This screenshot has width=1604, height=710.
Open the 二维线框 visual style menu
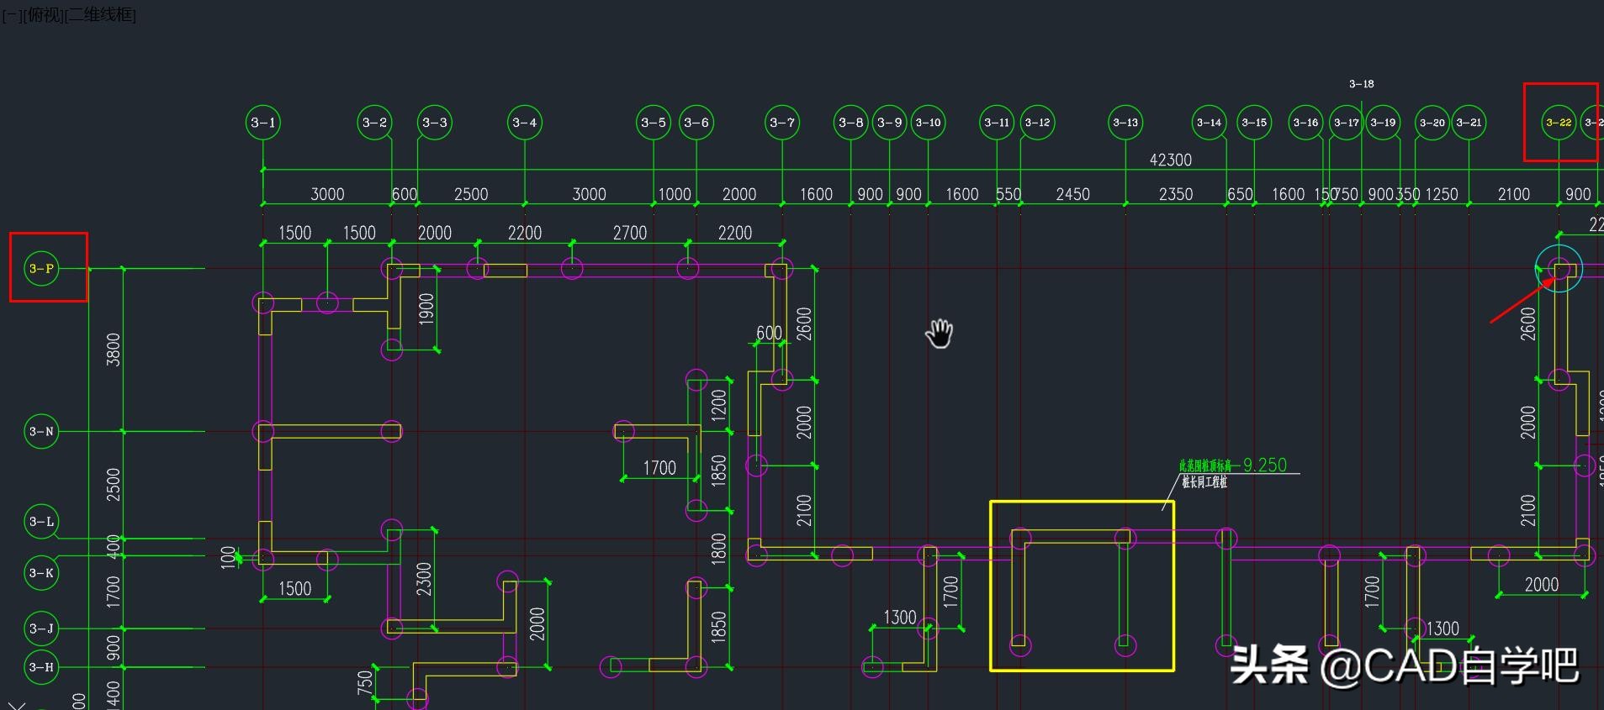pyautogui.click(x=100, y=15)
